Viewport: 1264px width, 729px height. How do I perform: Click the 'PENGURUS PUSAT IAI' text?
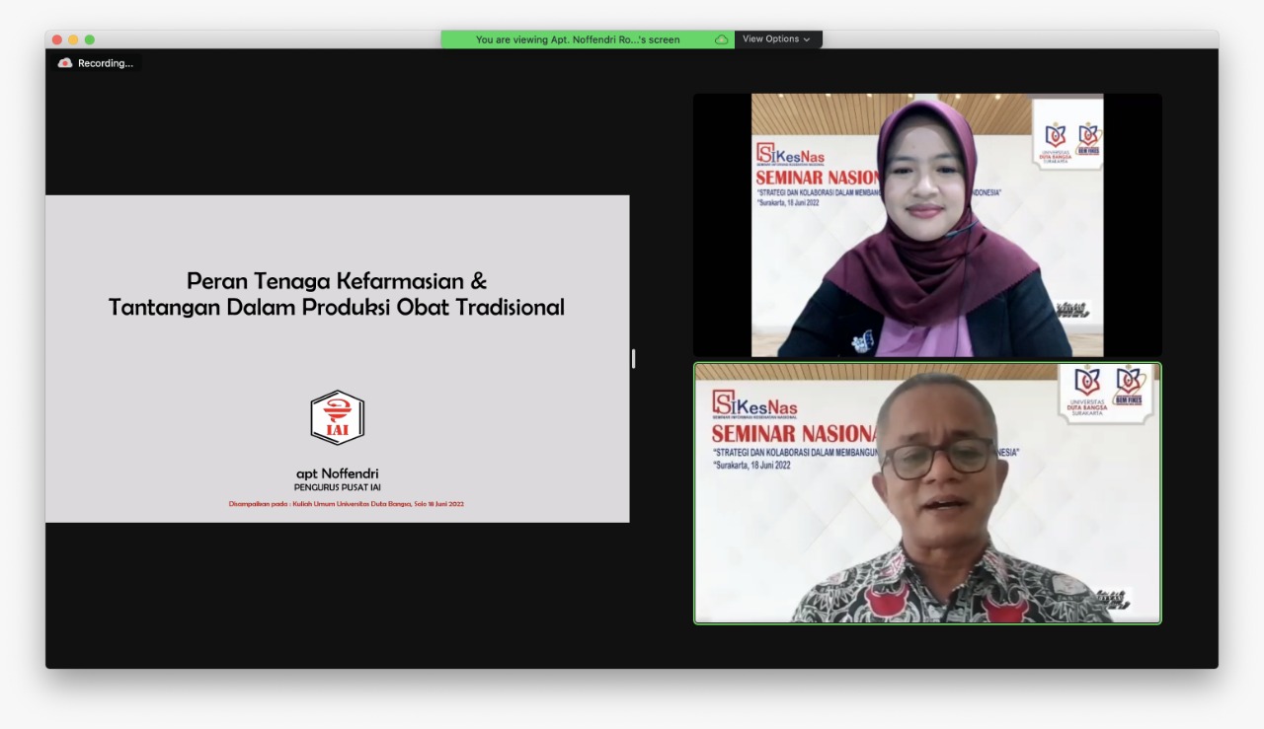click(338, 487)
